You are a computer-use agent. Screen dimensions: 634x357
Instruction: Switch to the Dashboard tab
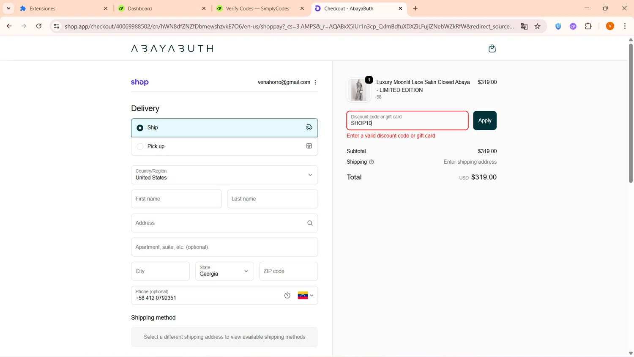coord(162,8)
